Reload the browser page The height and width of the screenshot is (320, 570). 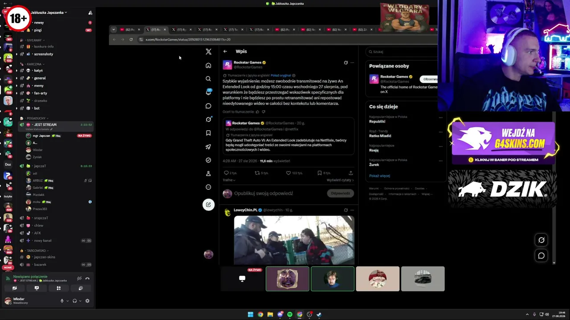point(131,40)
